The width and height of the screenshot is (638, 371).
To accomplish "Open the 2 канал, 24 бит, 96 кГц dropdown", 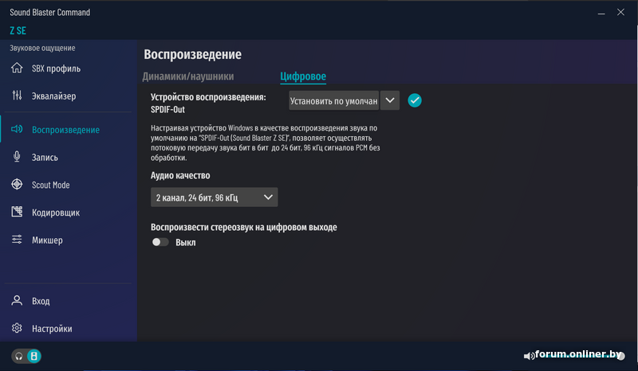I will coord(214,197).
